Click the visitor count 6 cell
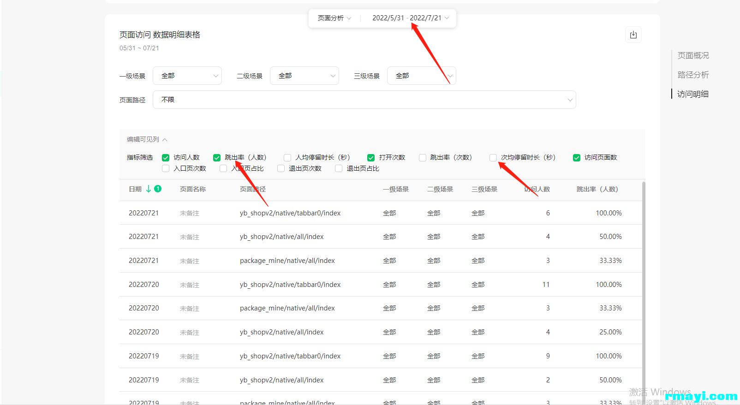Screen dimensions: 740x405 coord(548,213)
